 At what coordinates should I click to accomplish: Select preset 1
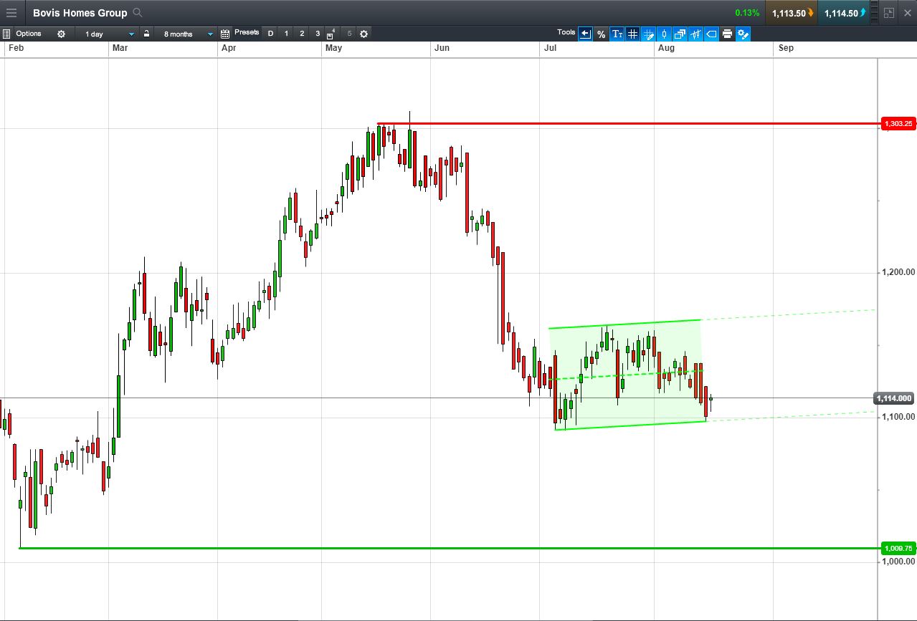pyautogui.click(x=286, y=34)
